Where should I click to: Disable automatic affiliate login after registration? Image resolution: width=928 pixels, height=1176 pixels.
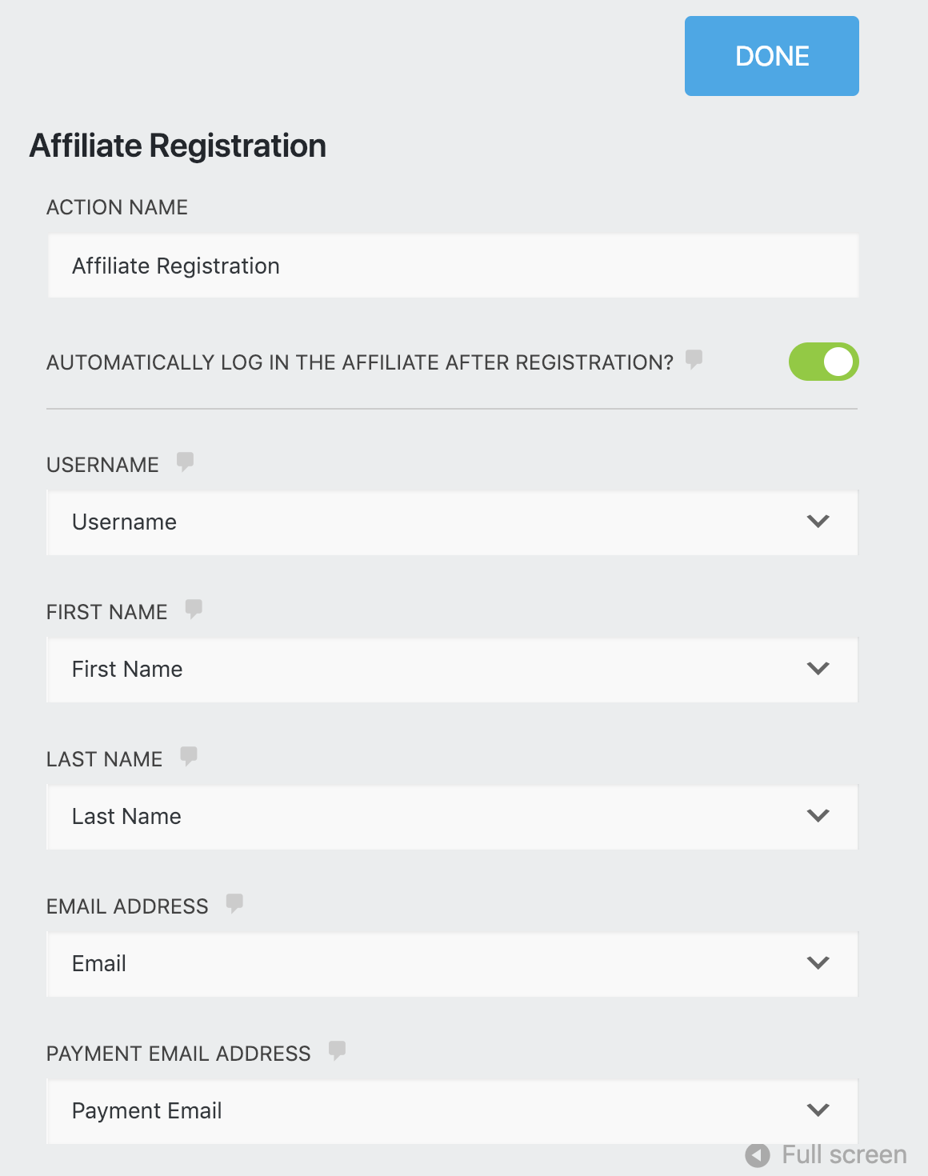point(823,362)
